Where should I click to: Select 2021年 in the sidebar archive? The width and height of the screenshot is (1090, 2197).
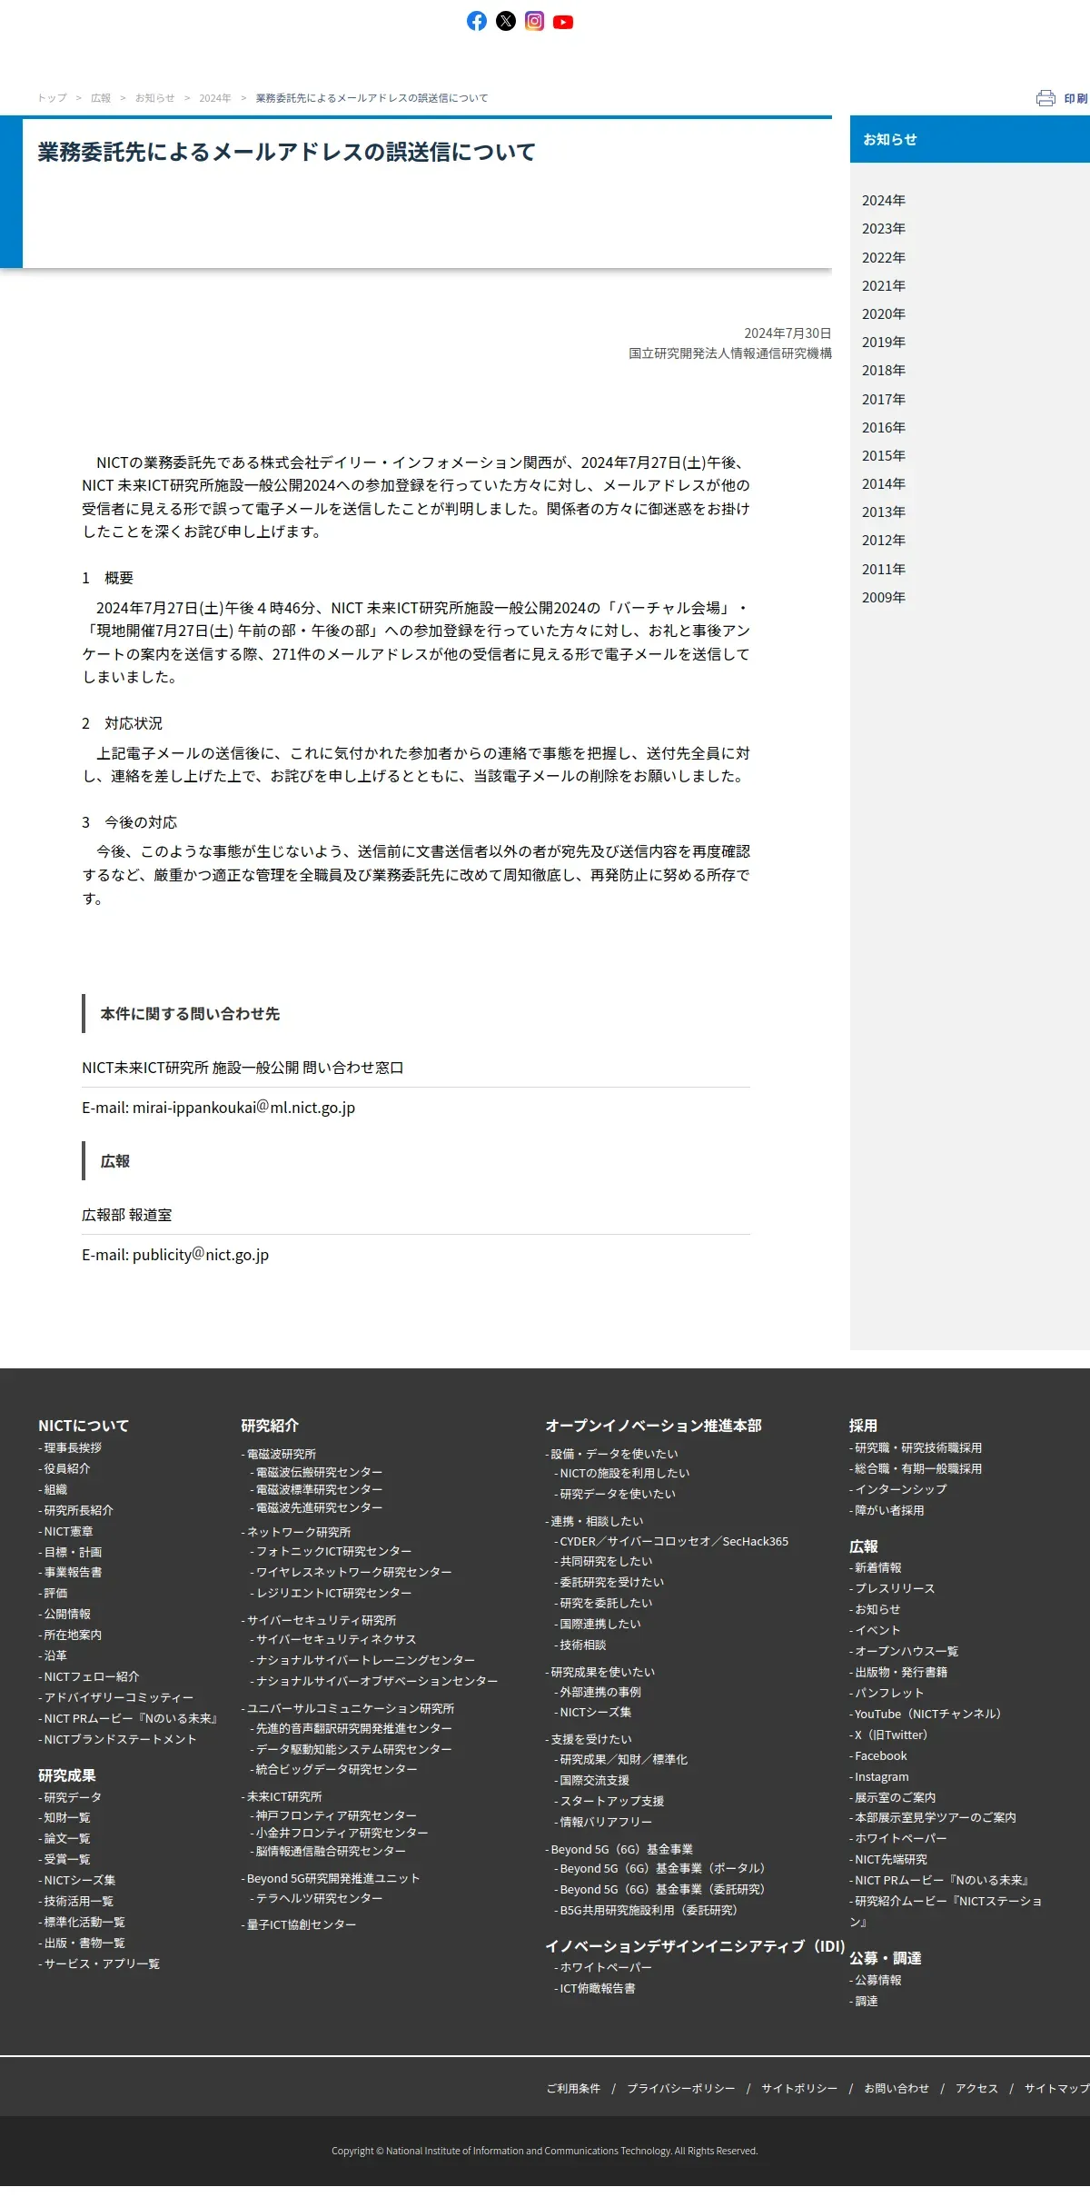(x=884, y=286)
